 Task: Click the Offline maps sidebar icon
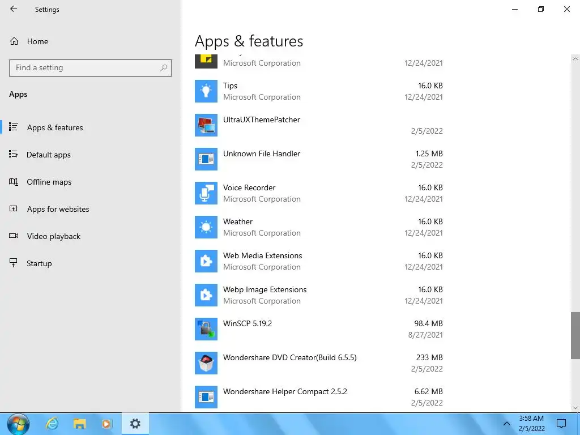click(14, 182)
